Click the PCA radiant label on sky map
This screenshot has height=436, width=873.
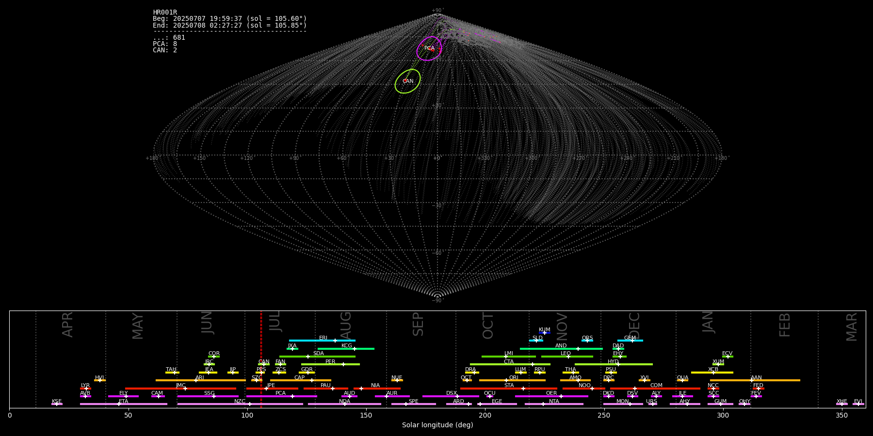[x=429, y=48]
